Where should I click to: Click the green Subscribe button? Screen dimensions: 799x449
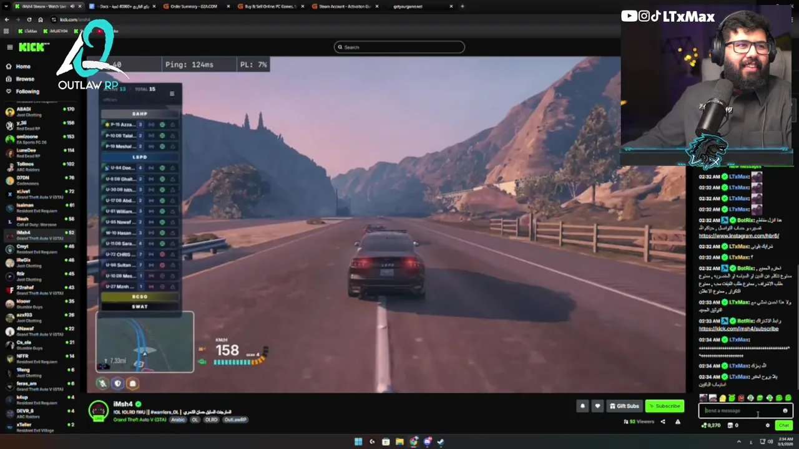[664, 406]
